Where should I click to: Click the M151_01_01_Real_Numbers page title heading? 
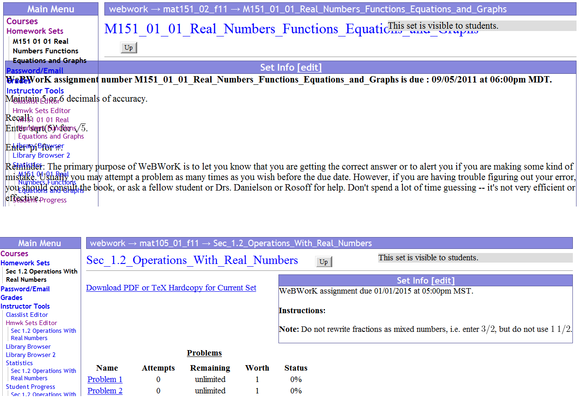point(291,29)
